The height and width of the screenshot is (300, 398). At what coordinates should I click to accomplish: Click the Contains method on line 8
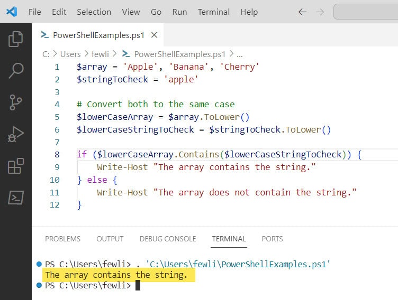[x=198, y=154]
